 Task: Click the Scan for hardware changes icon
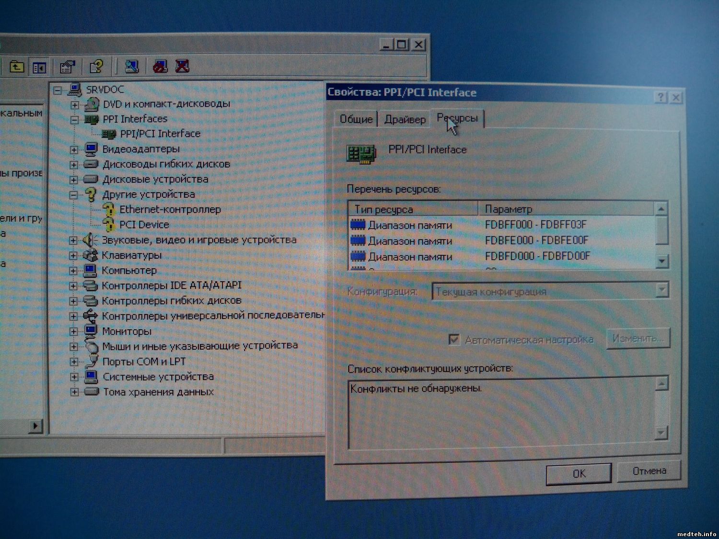[x=132, y=67]
